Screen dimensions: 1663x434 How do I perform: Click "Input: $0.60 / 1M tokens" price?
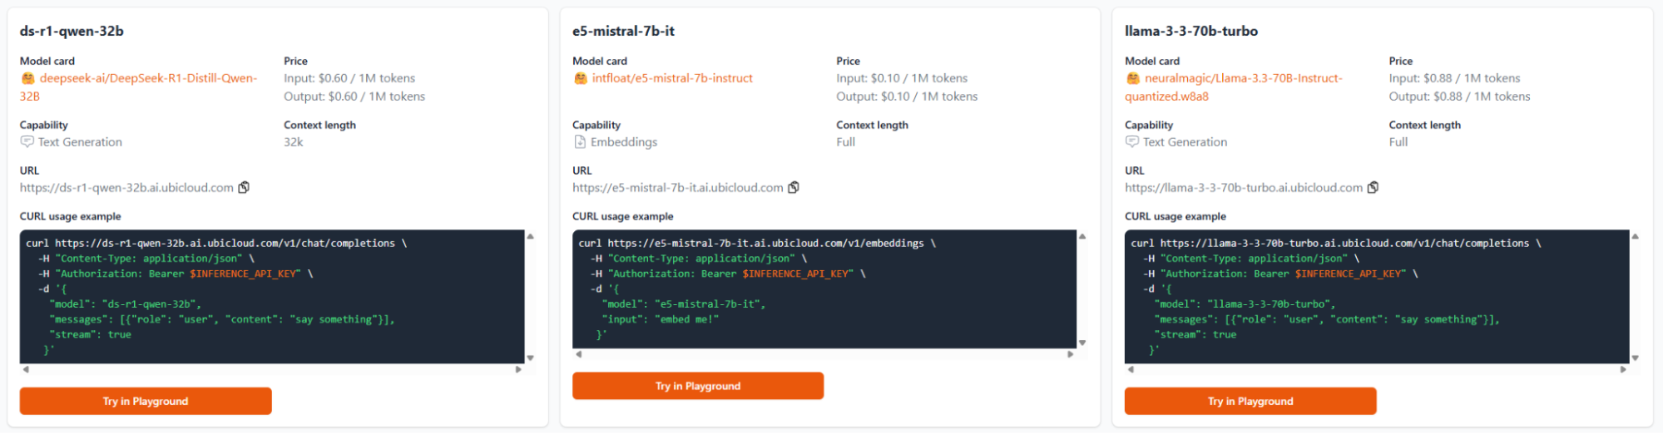tap(349, 78)
